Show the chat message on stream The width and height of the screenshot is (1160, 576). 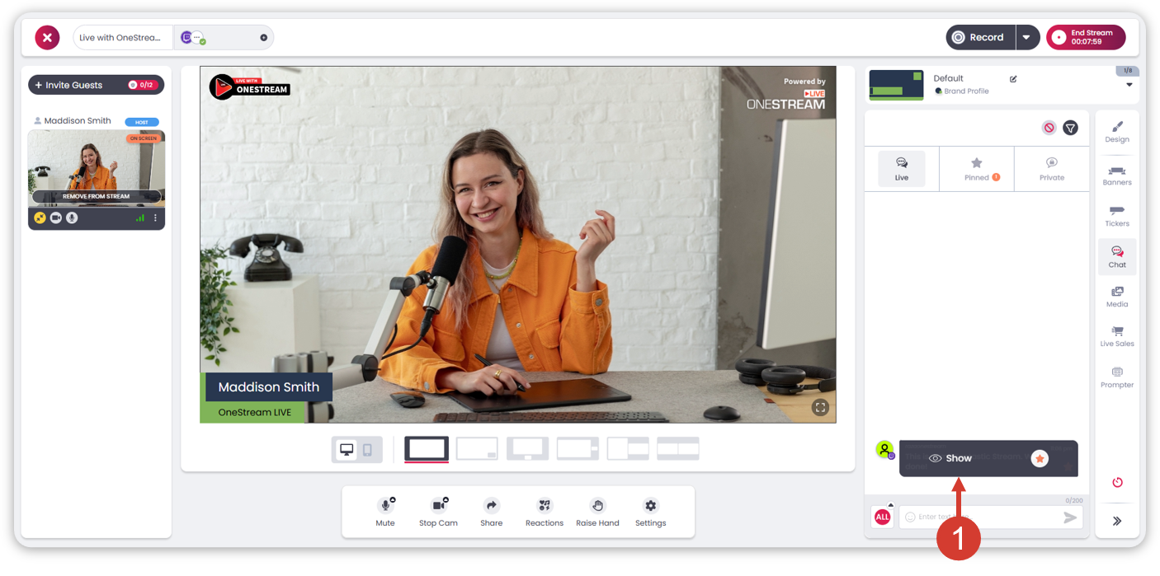(x=950, y=458)
